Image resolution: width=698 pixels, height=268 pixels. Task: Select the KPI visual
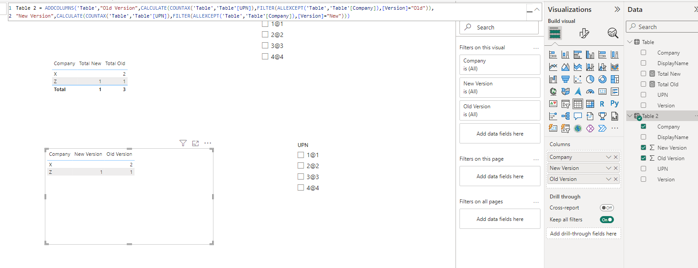(553, 104)
